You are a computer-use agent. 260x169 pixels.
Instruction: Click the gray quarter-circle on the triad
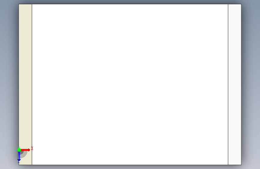click(24, 154)
